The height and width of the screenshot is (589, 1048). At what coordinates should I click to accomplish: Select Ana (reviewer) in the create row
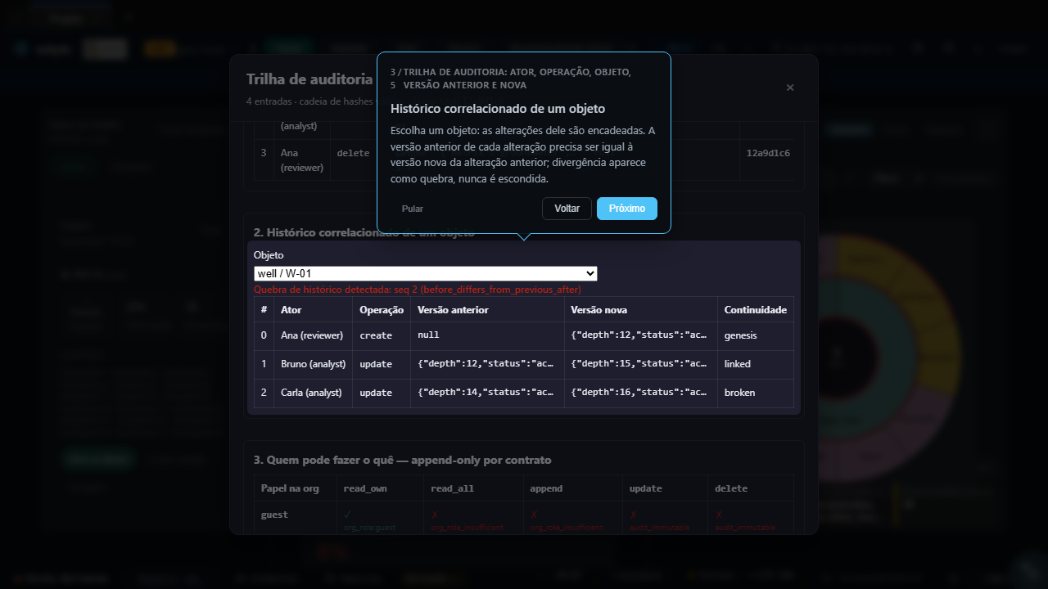point(314,335)
